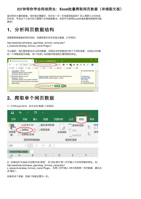Click the greyed 属性 button

point(73,130)
